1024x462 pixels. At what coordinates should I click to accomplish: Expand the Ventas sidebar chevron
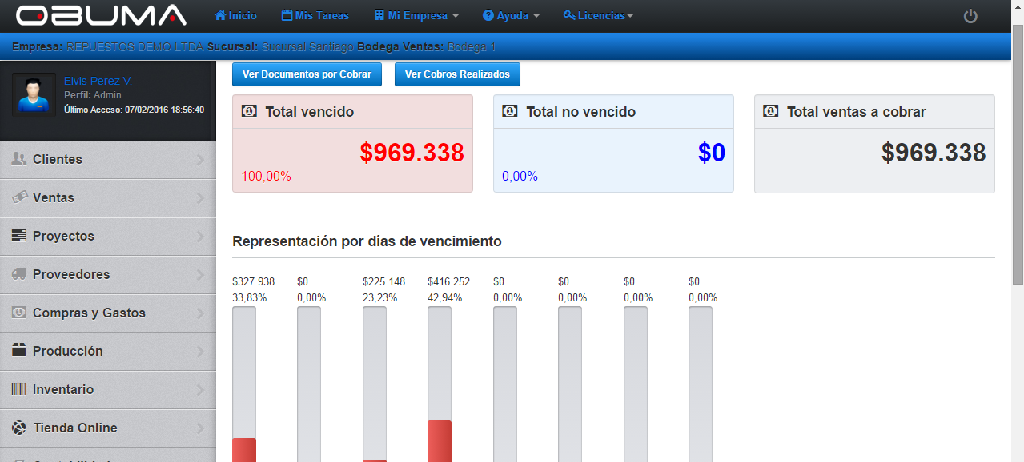point(200,198)
